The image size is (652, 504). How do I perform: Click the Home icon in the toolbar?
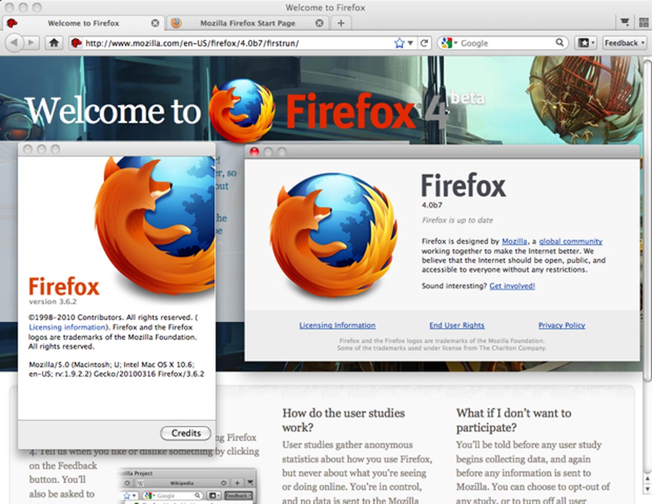coord(54,42)
